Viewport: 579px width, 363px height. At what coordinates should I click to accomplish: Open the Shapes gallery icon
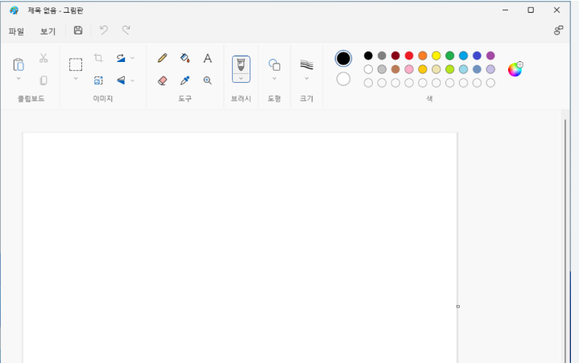[x=275, y=64]
